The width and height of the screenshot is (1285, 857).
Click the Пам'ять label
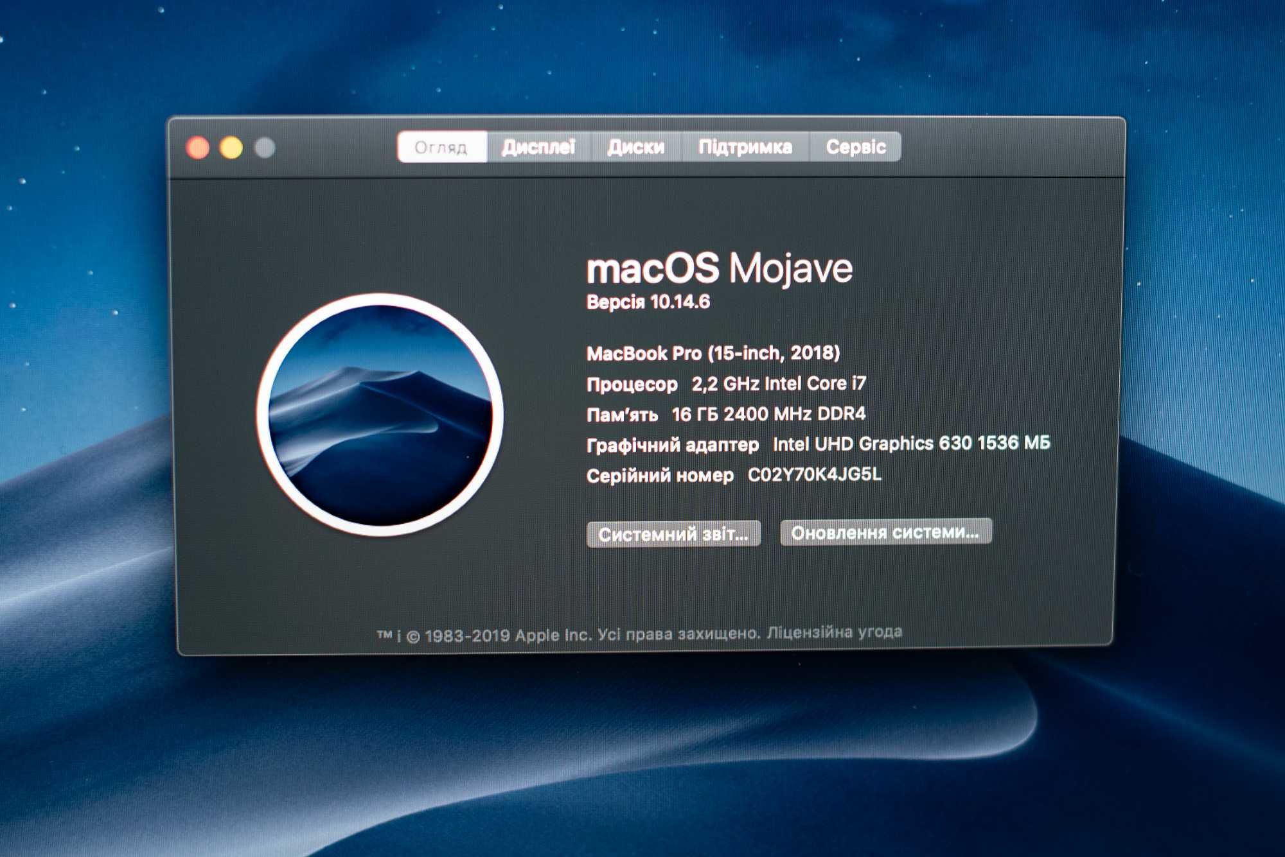tap(622, 415)
